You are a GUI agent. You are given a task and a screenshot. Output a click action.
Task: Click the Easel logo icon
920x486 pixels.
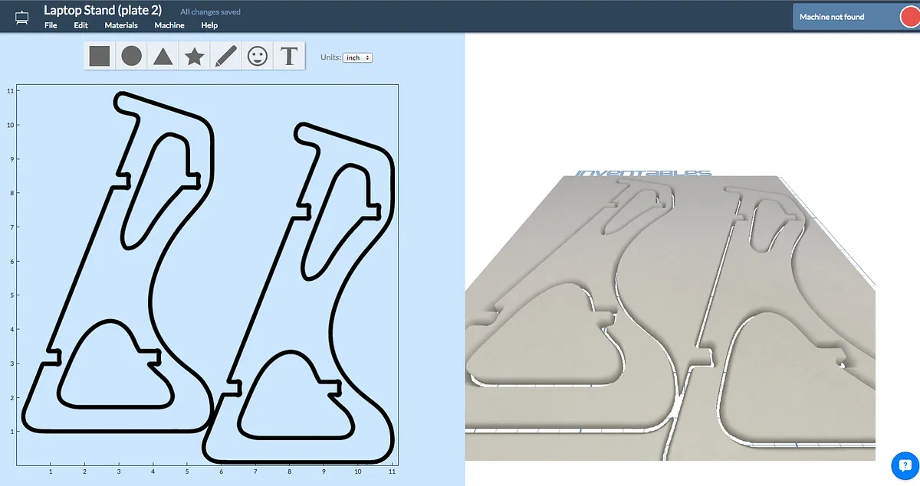tap(21, 16)
